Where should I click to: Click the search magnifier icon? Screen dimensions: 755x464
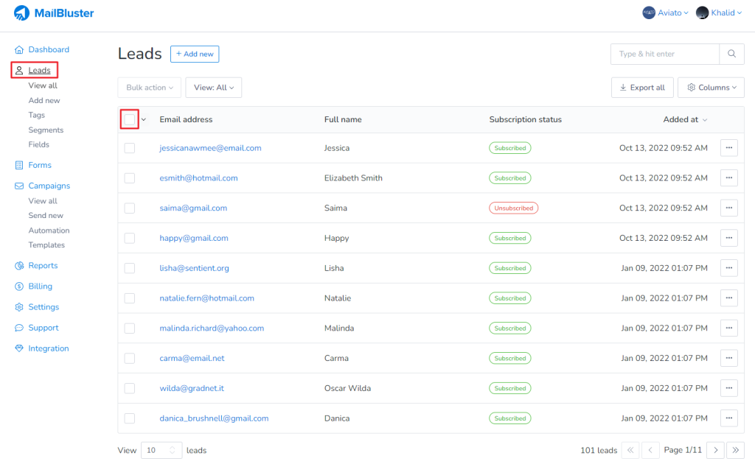pyautogui.click(x=731, y=54)
